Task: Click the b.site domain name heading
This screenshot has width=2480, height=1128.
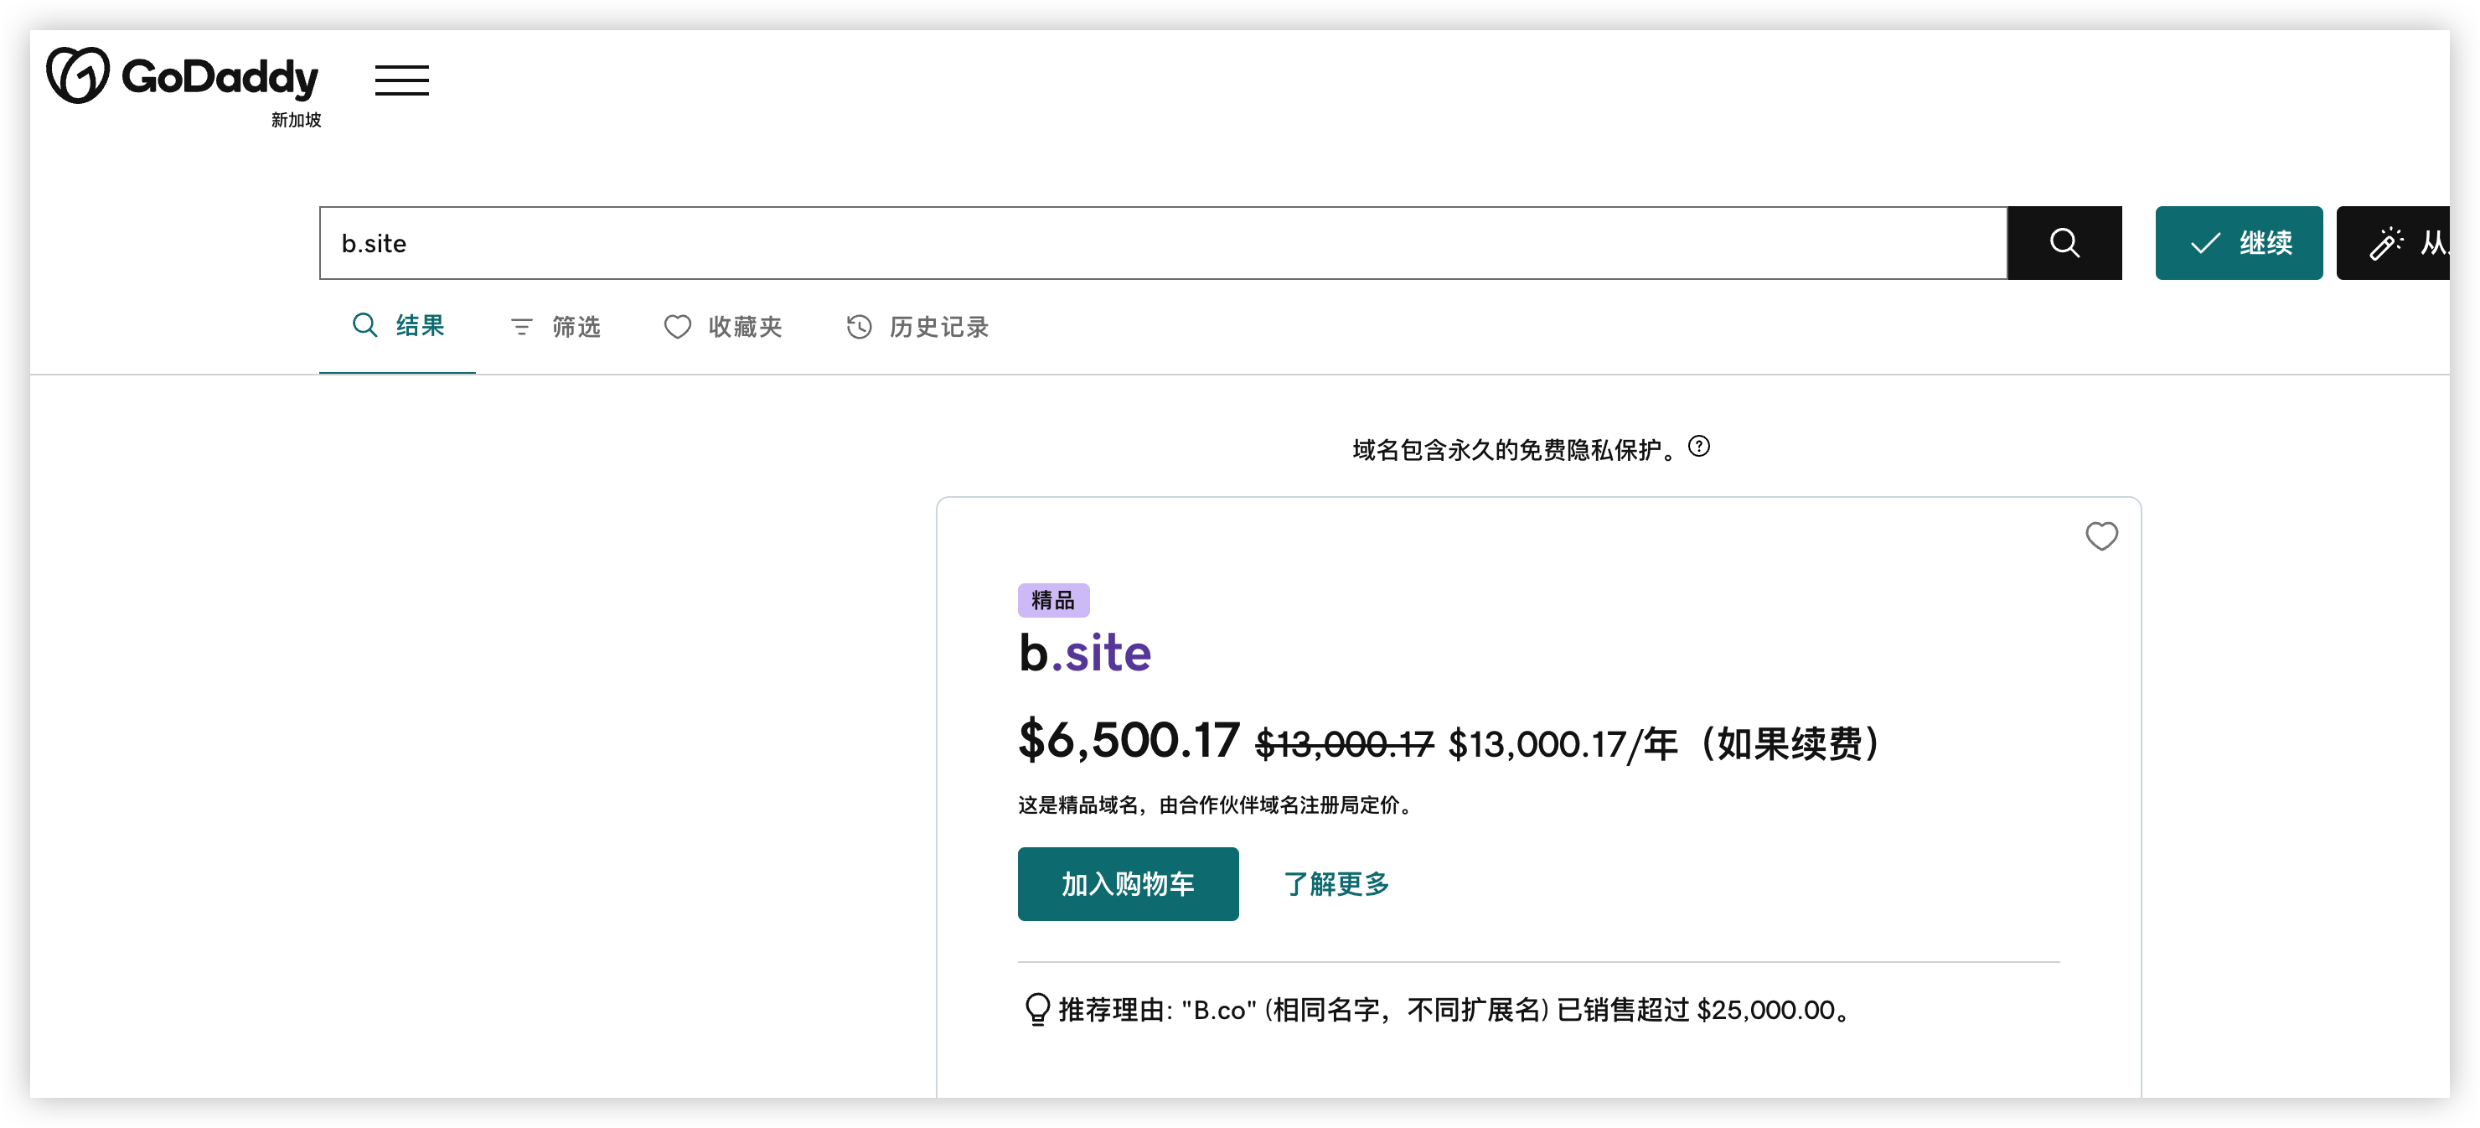Action: [1084, 653]
